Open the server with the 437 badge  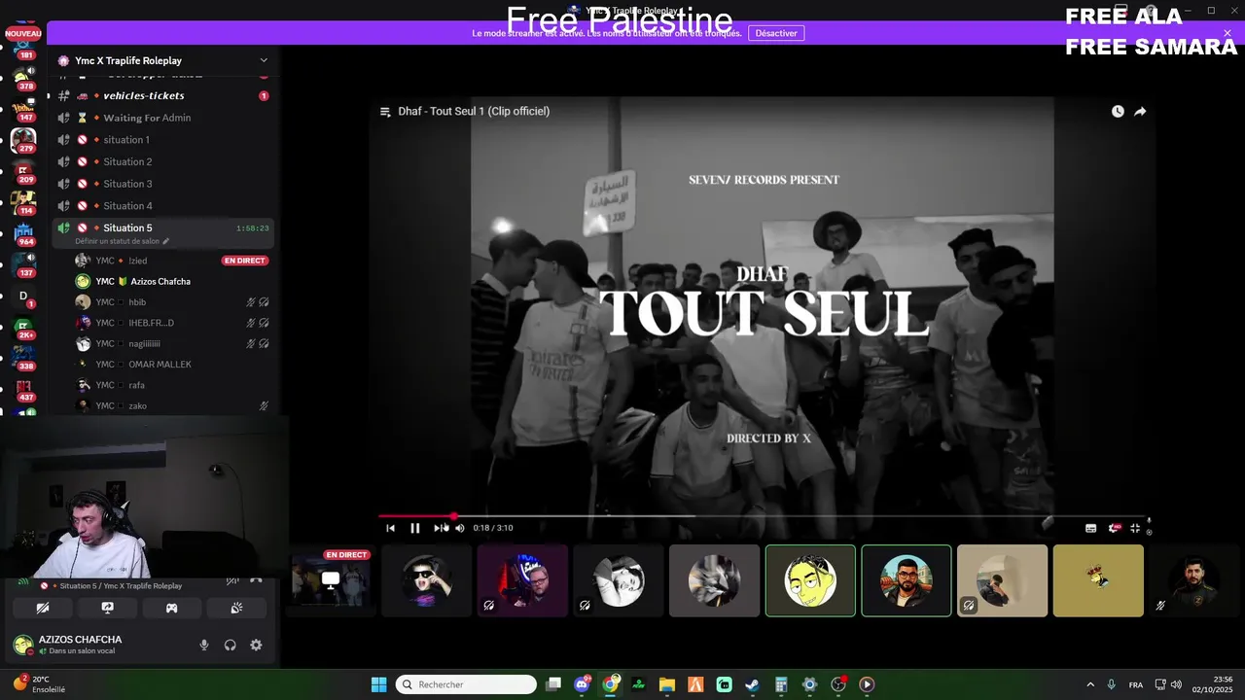tap(23, 389)
